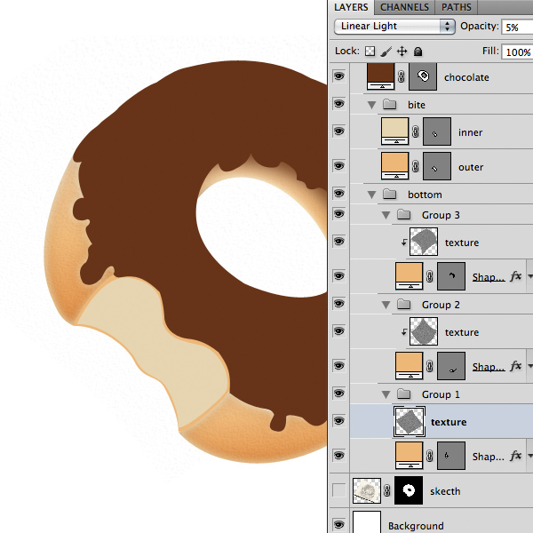
Task: Click the Opacity field showing 5%
Action: [517, 28]
